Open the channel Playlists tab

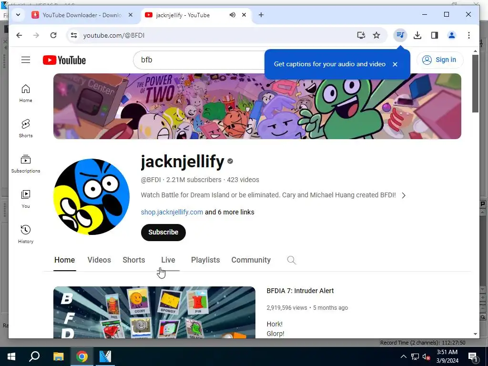click(x=205, y=260)
